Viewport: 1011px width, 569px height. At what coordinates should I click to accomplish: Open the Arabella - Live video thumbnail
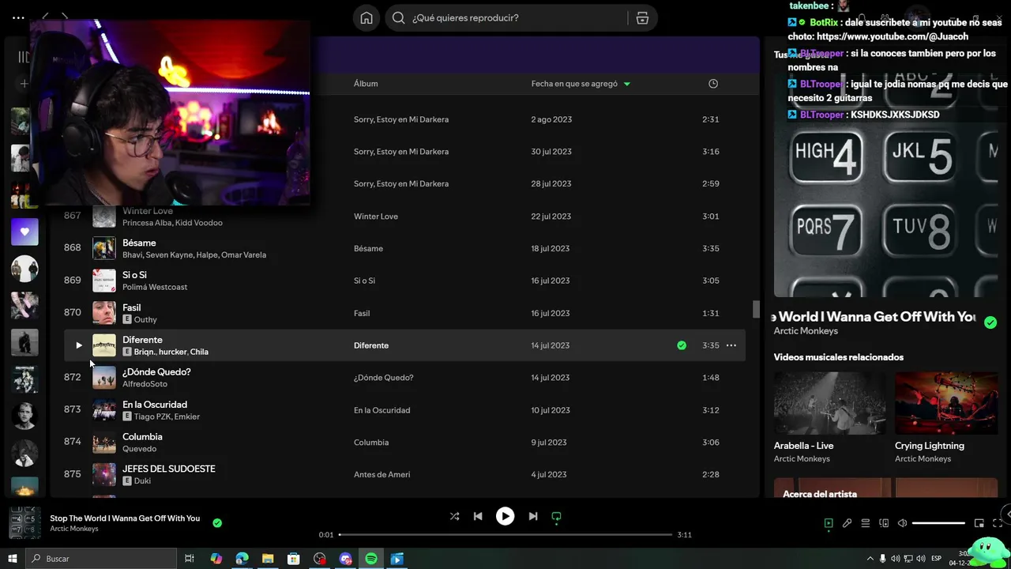[830, 403]
